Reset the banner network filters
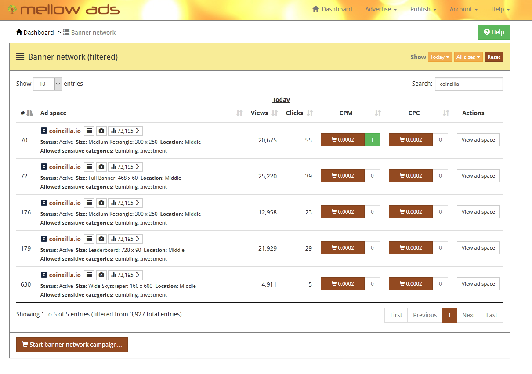 494,57
